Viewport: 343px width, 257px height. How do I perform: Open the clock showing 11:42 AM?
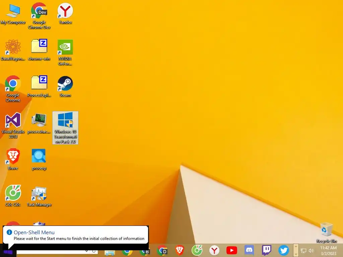click(x=328, y=251)
